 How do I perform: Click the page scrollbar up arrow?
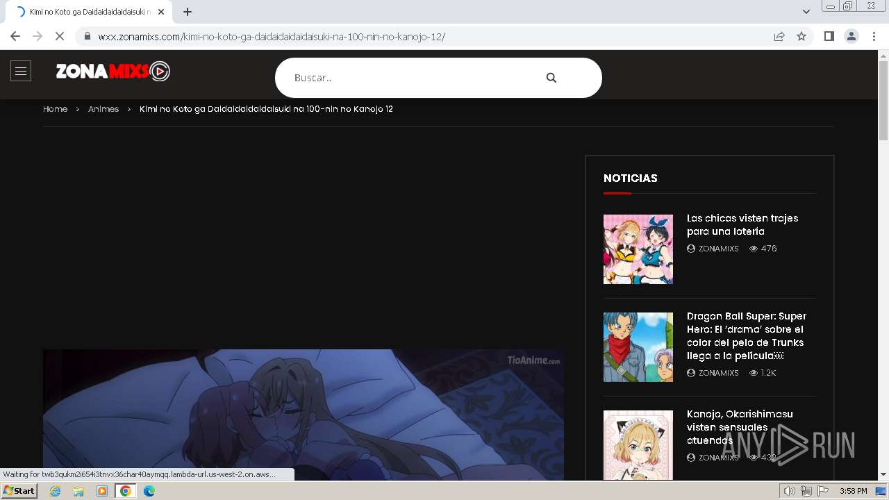883,56
